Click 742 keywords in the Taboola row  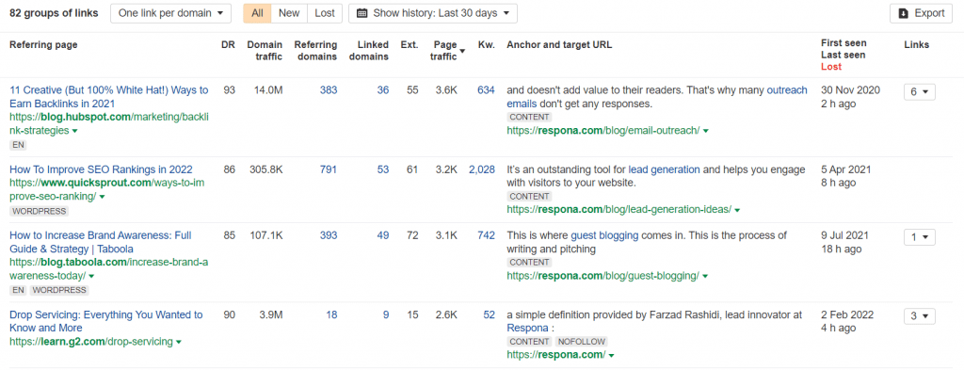486,235
